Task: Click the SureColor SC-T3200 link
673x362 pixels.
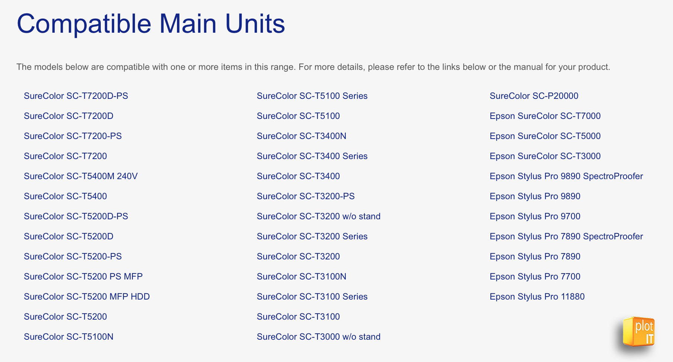Action: pos(298,256)
